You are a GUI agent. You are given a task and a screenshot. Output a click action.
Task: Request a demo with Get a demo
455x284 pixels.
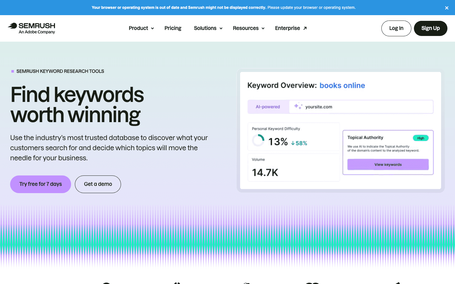tap(98, 184)
